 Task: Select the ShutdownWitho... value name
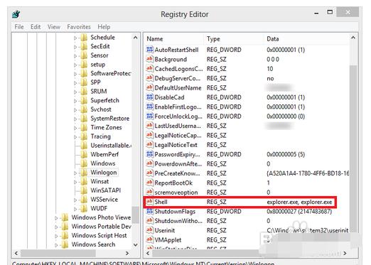[178, 221]
